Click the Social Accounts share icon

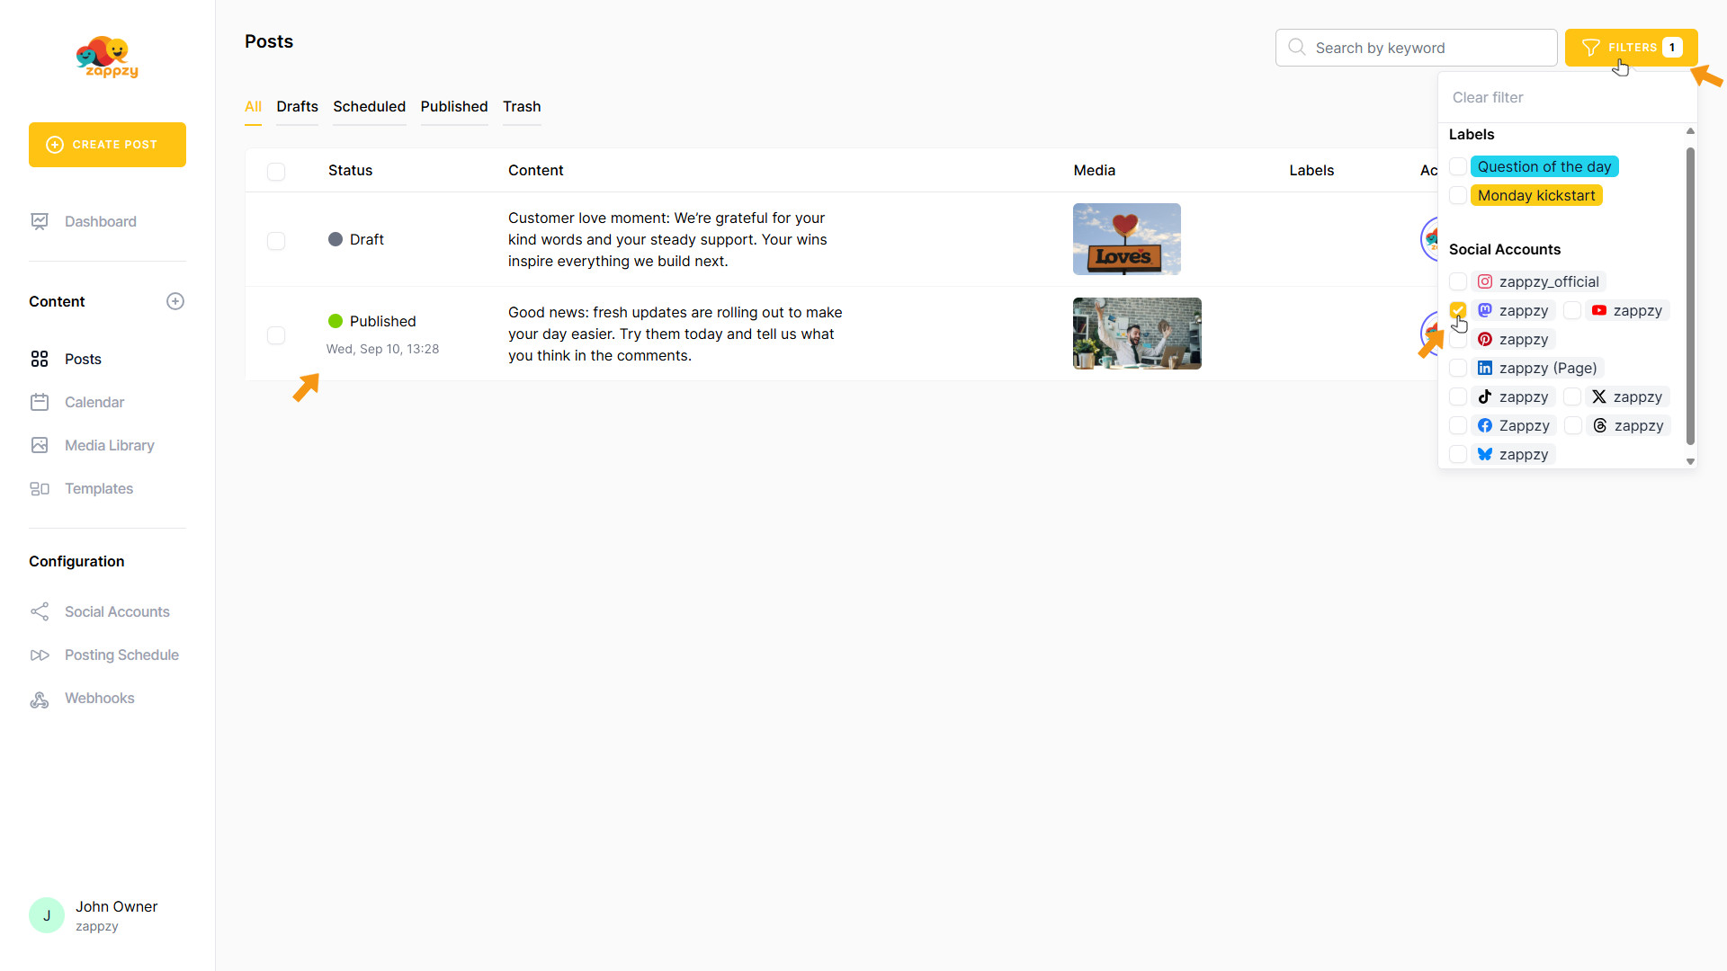(x=40, y=611)
